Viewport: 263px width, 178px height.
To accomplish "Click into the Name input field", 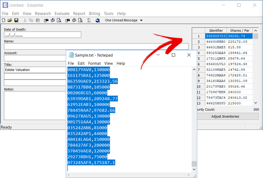I will (96, 46).
